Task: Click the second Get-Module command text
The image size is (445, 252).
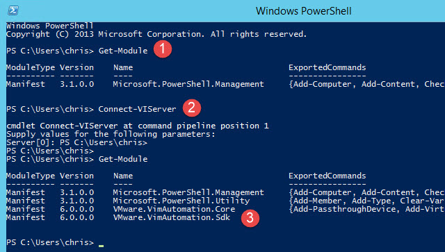Action: coord(123,159)
